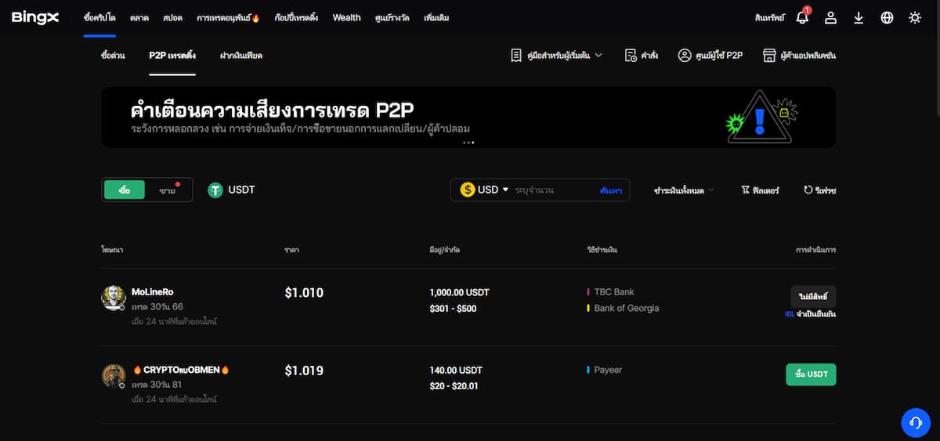
Task: Open the user profile icon
Action: (x=830, y=17)
